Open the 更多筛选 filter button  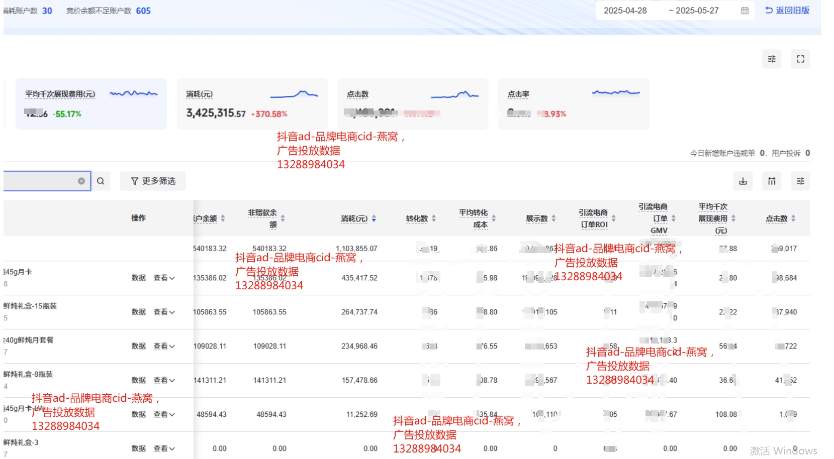[x=153, y=181]
